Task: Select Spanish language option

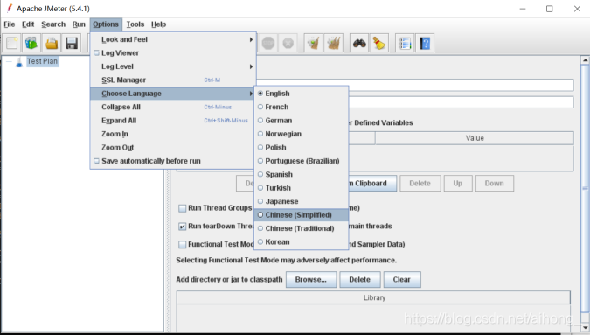Action: click(301, 175)
